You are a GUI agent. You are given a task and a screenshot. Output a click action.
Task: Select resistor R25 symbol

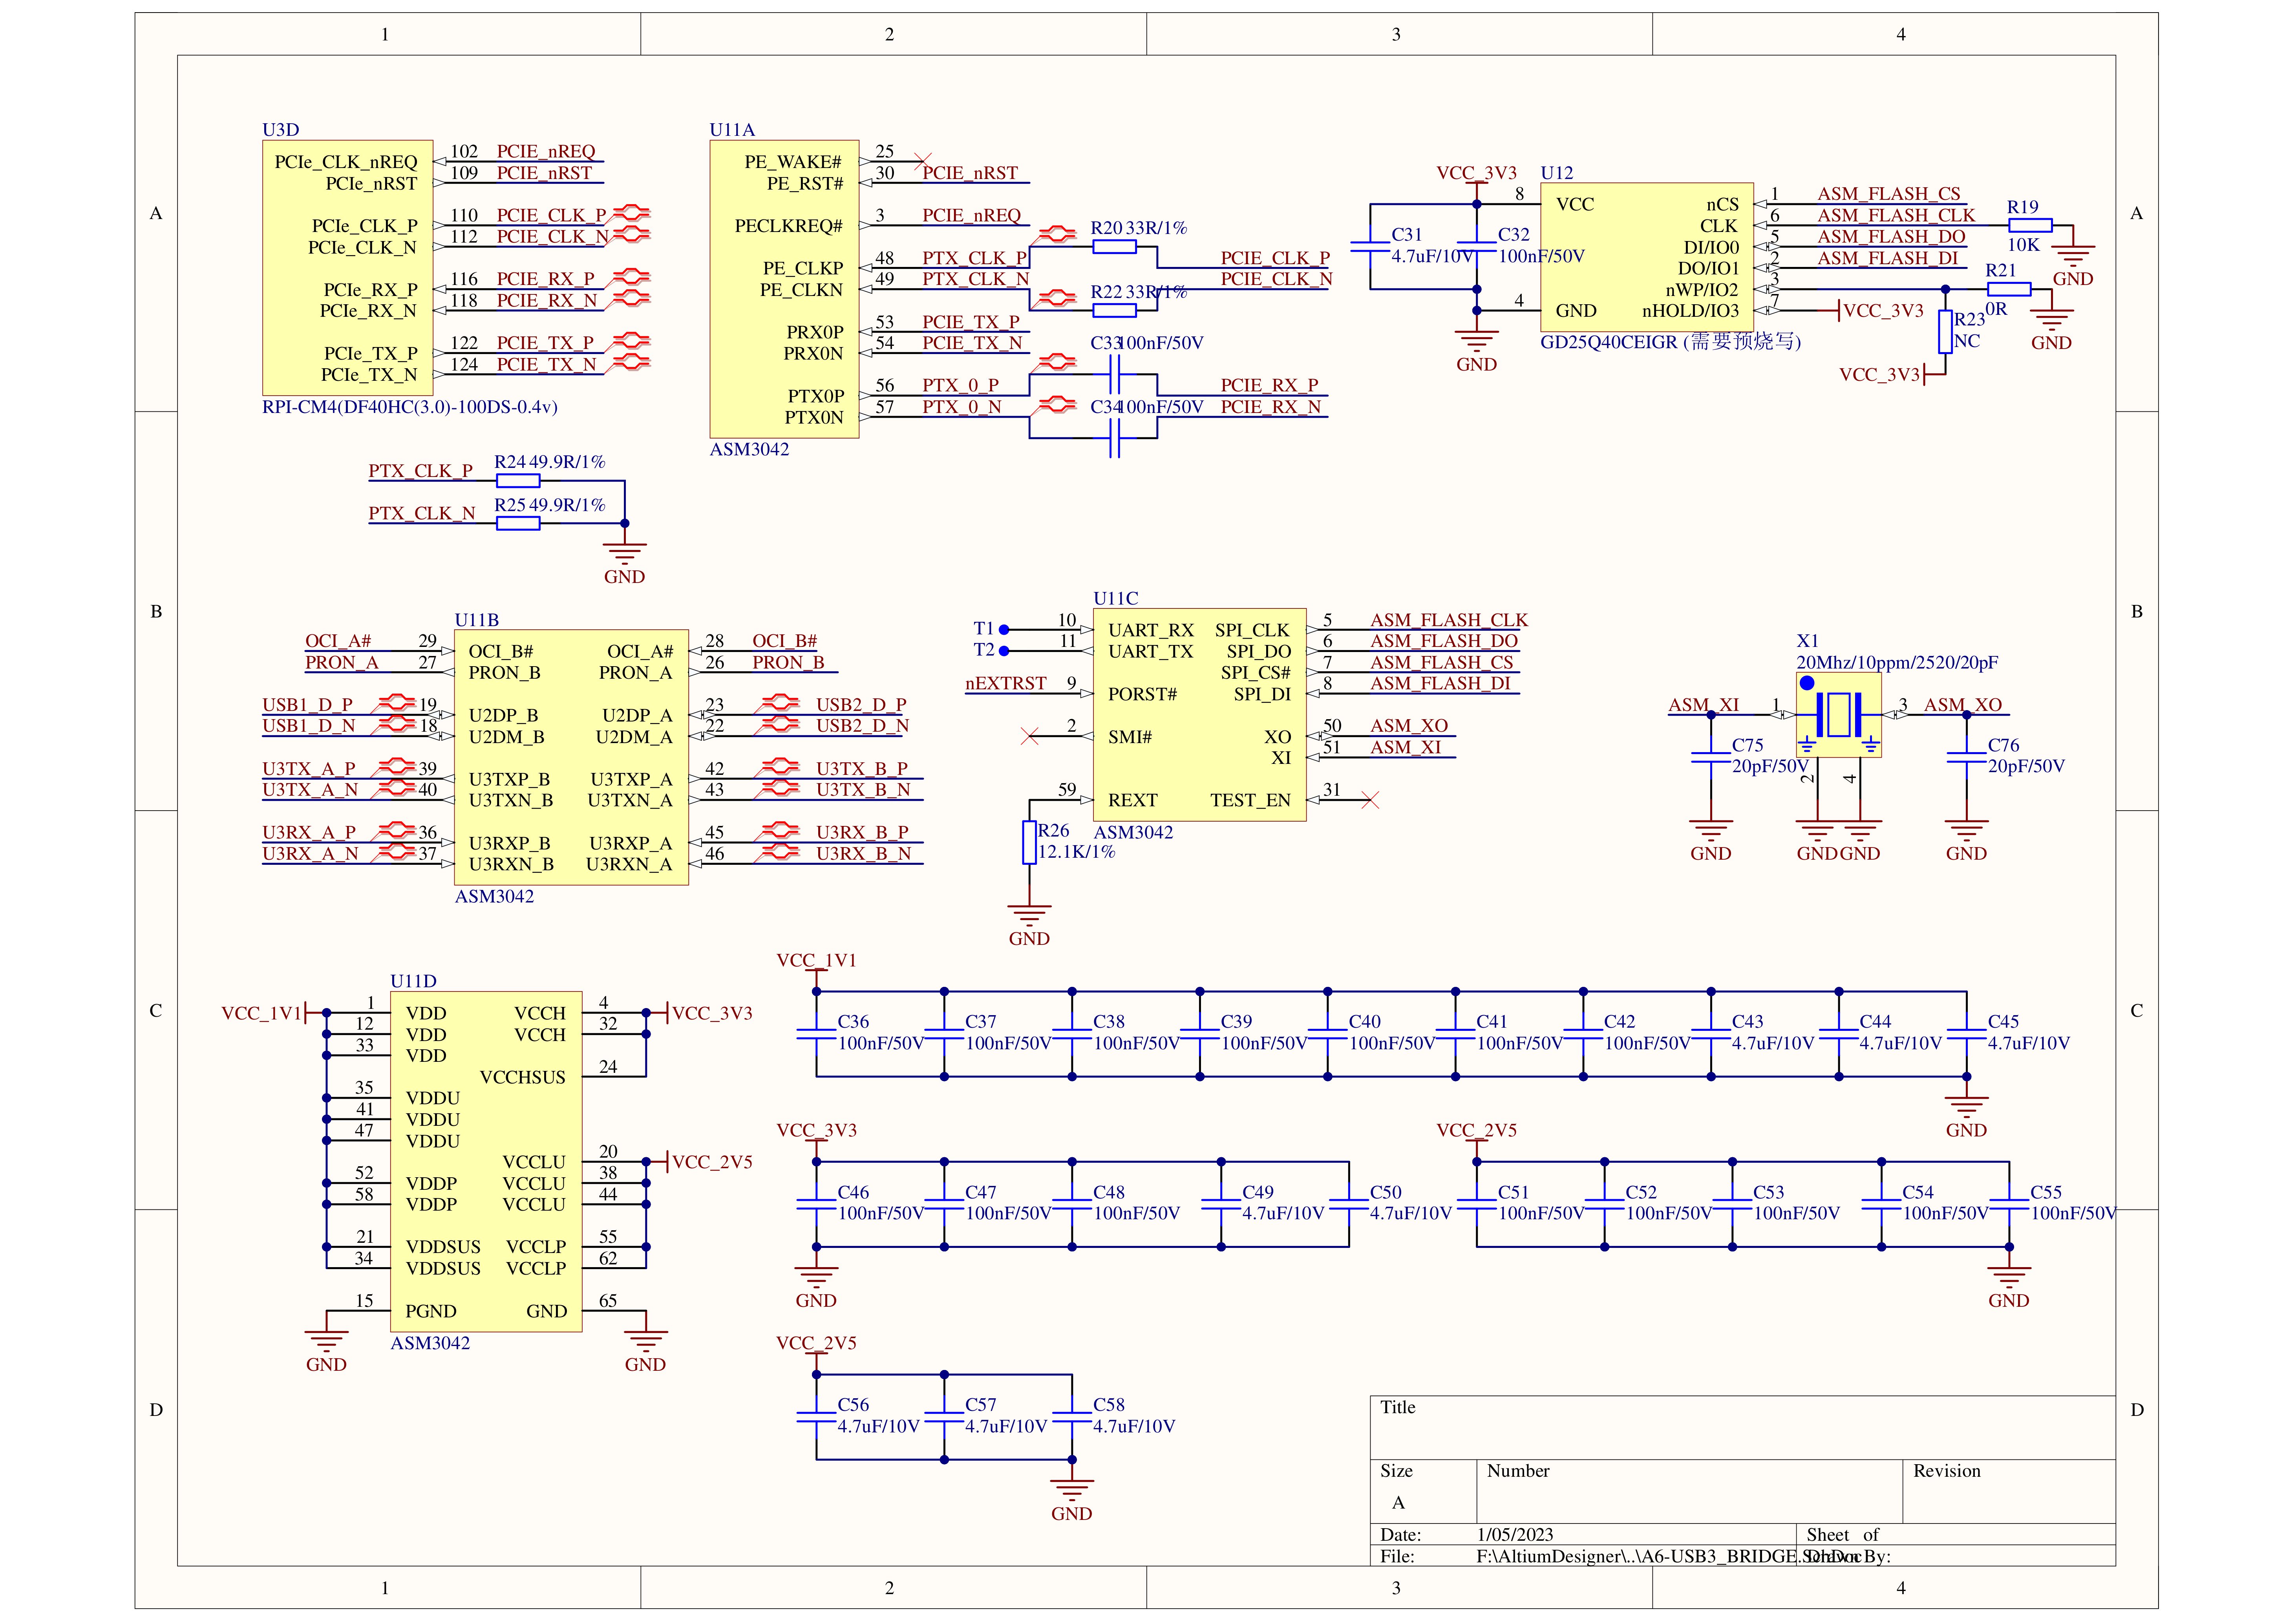[x=518, y=524]
